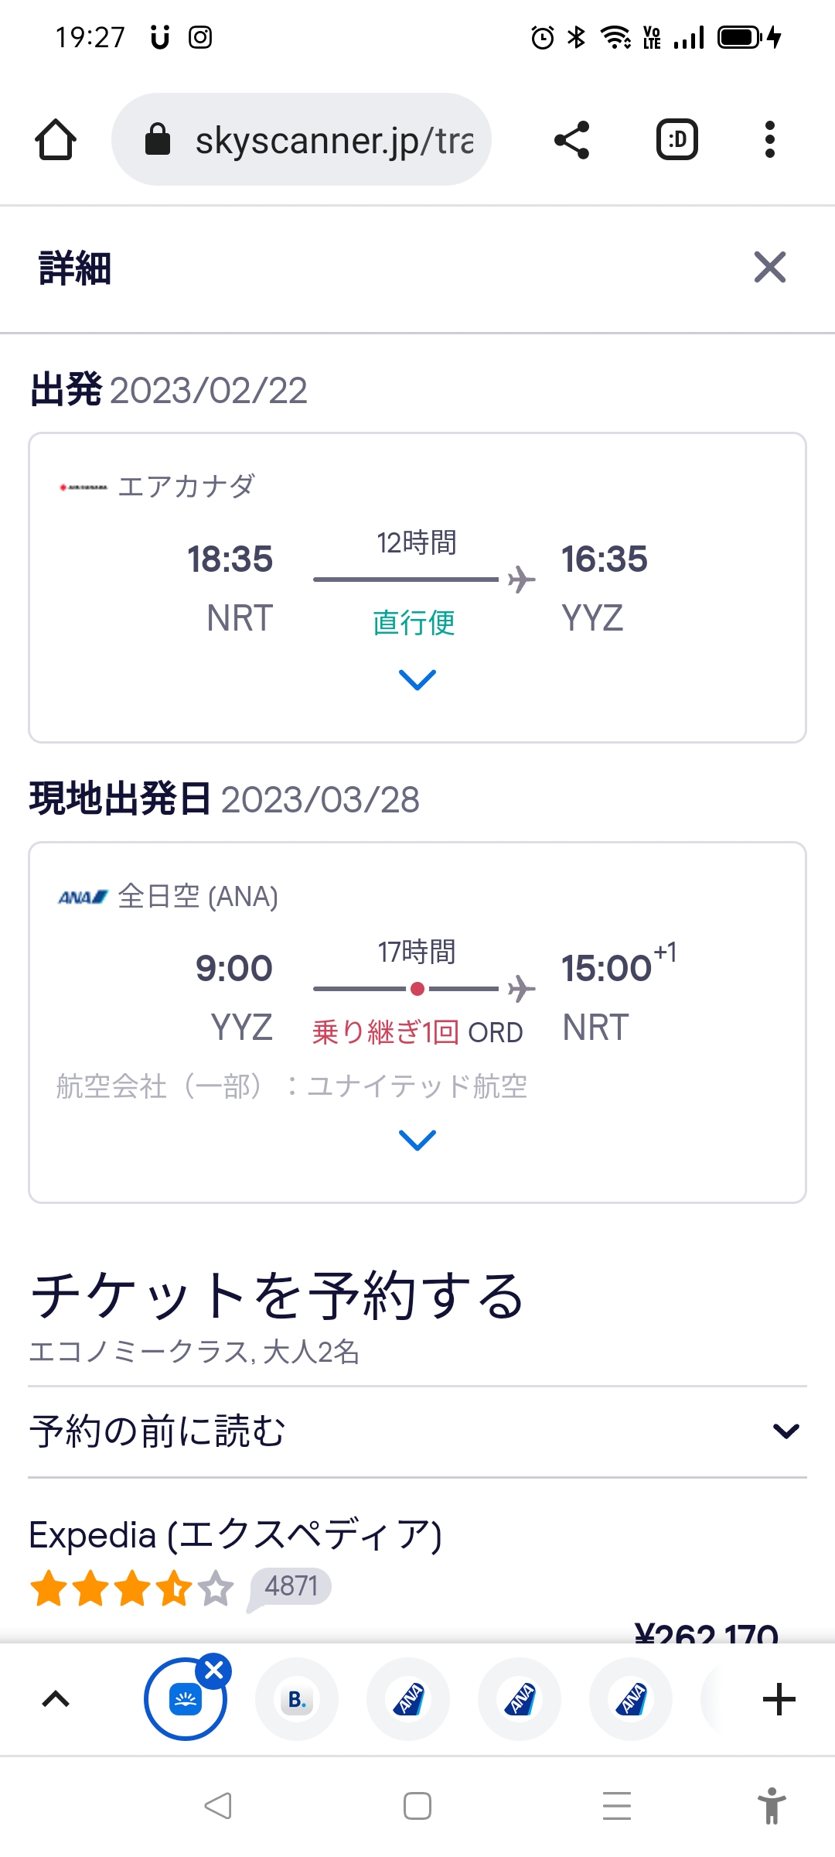Open the tab switcher button
Screen dimensions: 835x1857
click(677, 140)
